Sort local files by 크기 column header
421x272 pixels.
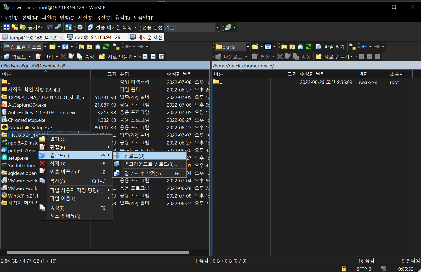point(104,74)
